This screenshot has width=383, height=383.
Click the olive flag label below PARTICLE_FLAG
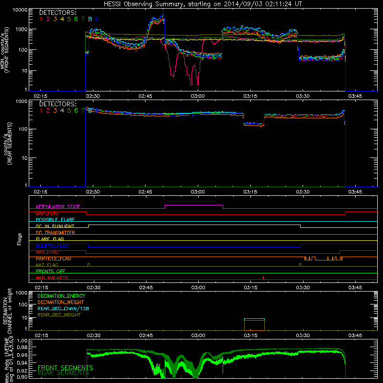pos(47,265)
